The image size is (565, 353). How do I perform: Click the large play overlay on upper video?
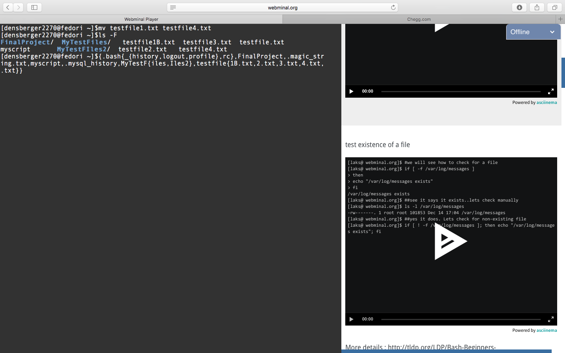442,27
